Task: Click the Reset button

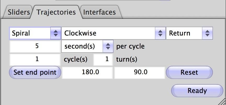Action: [x=189, y=72]
